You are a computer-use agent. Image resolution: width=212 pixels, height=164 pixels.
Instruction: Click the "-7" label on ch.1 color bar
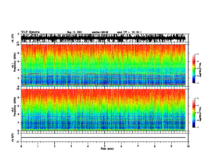click(198, 83)
